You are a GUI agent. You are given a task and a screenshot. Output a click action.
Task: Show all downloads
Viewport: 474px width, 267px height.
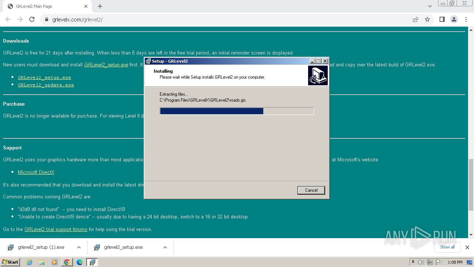click(x=447, y=247)
